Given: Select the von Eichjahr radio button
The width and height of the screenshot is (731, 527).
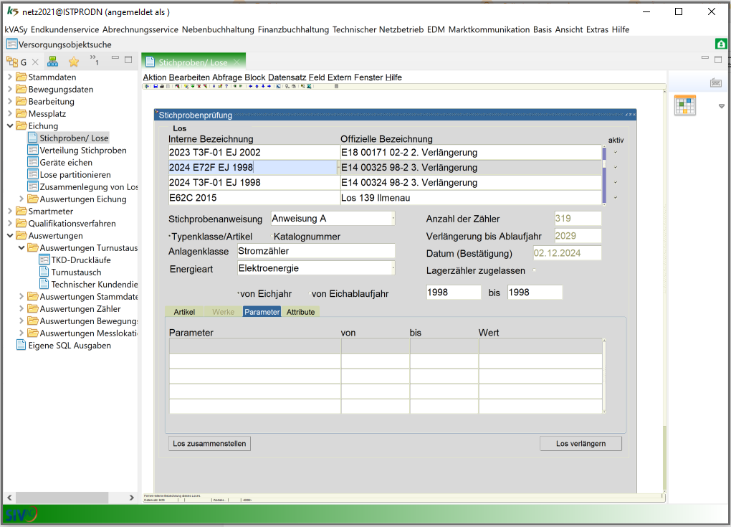Looking at the screenshot, I should 238,294.
